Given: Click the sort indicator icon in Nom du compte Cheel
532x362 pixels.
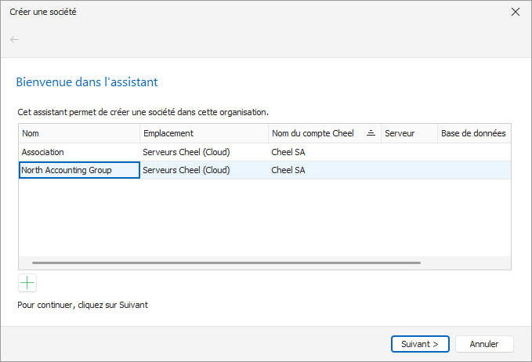Looking at the screenshot, I should point(371,133).
